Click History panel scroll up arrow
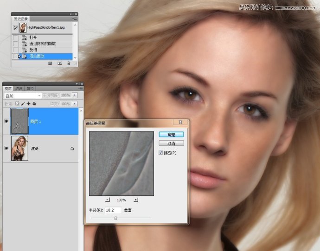Image resolution: width=320 pixels, height=251 pixels. coord(75,25)
